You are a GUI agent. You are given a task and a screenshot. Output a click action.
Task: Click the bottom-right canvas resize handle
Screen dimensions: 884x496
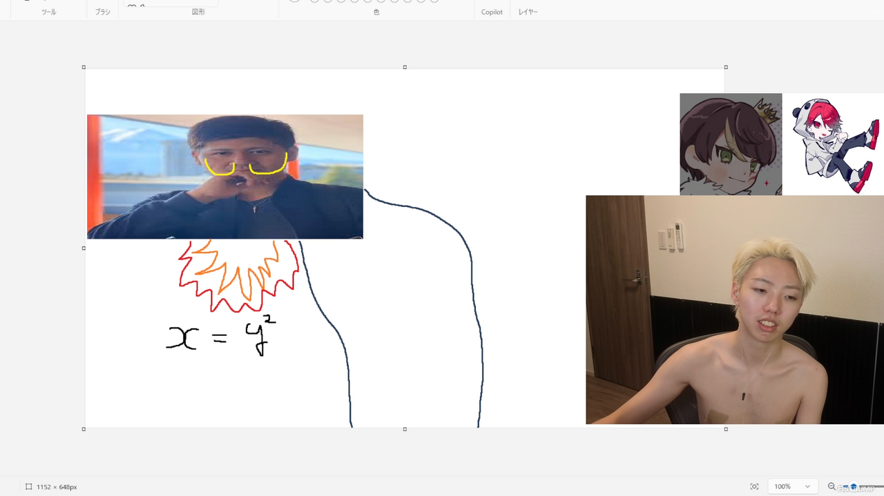726,429
